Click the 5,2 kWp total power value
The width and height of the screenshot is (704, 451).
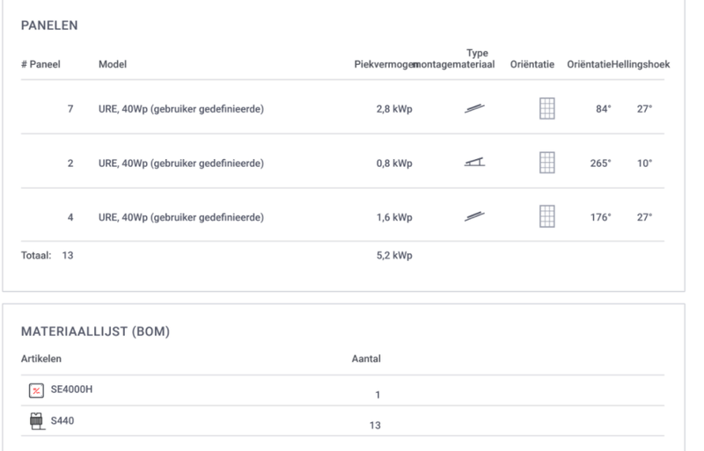[x=395, y=256]
